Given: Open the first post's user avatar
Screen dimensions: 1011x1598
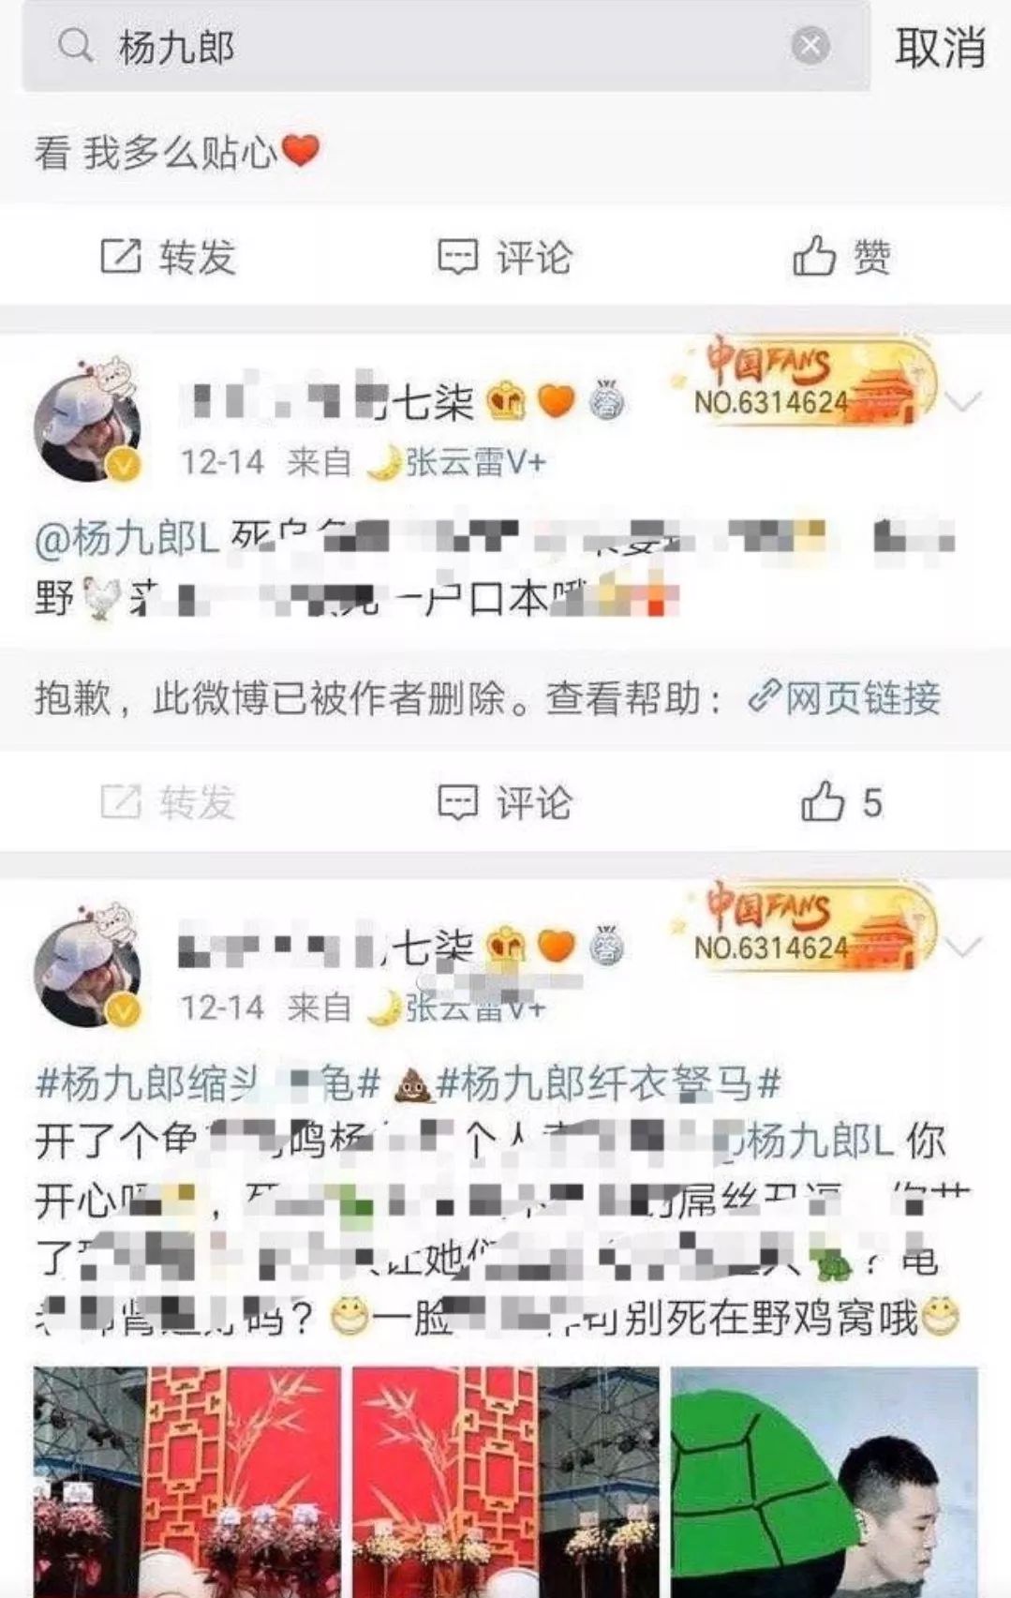Looking at the screenshot, I should (87, 419).
